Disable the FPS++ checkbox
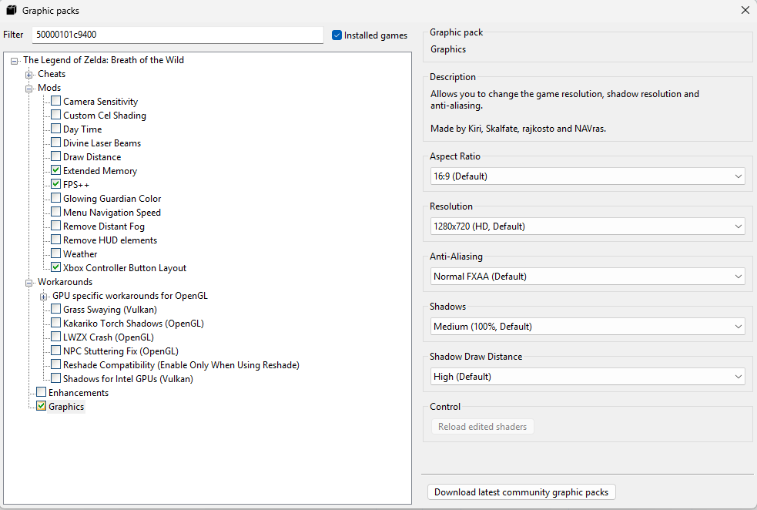 coord(56,184)
